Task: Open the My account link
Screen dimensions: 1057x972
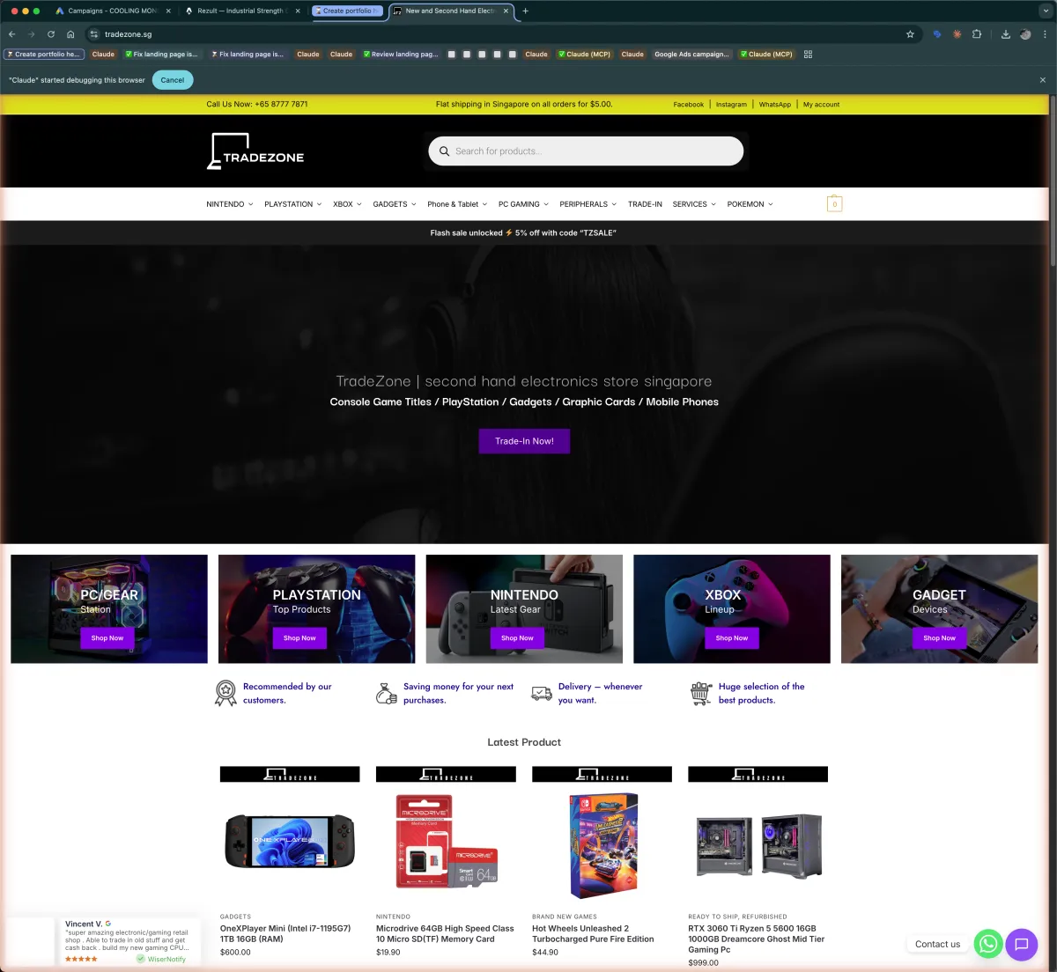Action: (821, 105)
